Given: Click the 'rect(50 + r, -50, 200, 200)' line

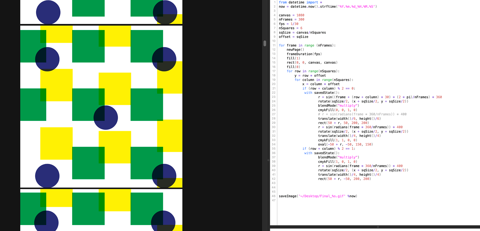Looking at the screenshot, I should click(x=344, y=179).
